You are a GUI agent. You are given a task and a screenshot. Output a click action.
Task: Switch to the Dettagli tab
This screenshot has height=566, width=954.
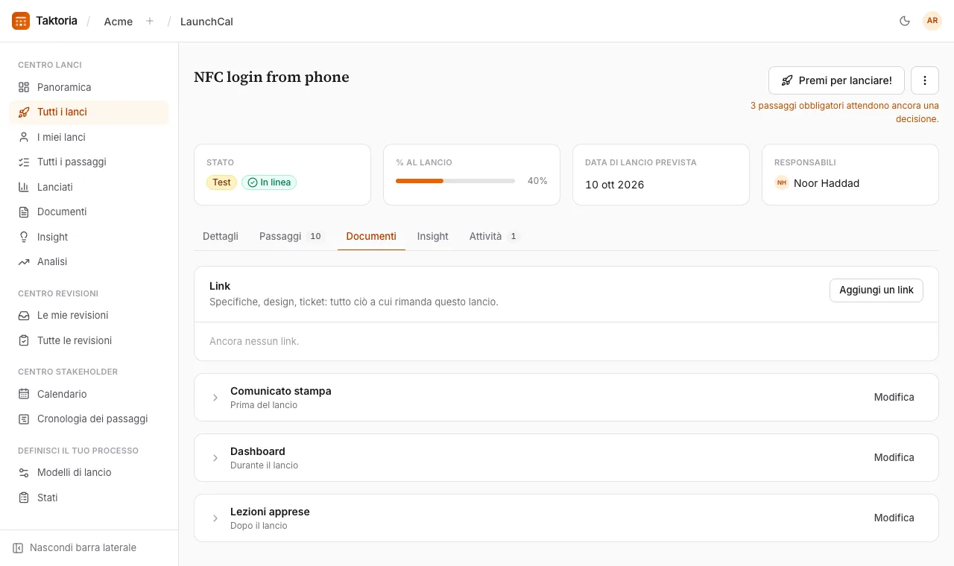point(221,236)
